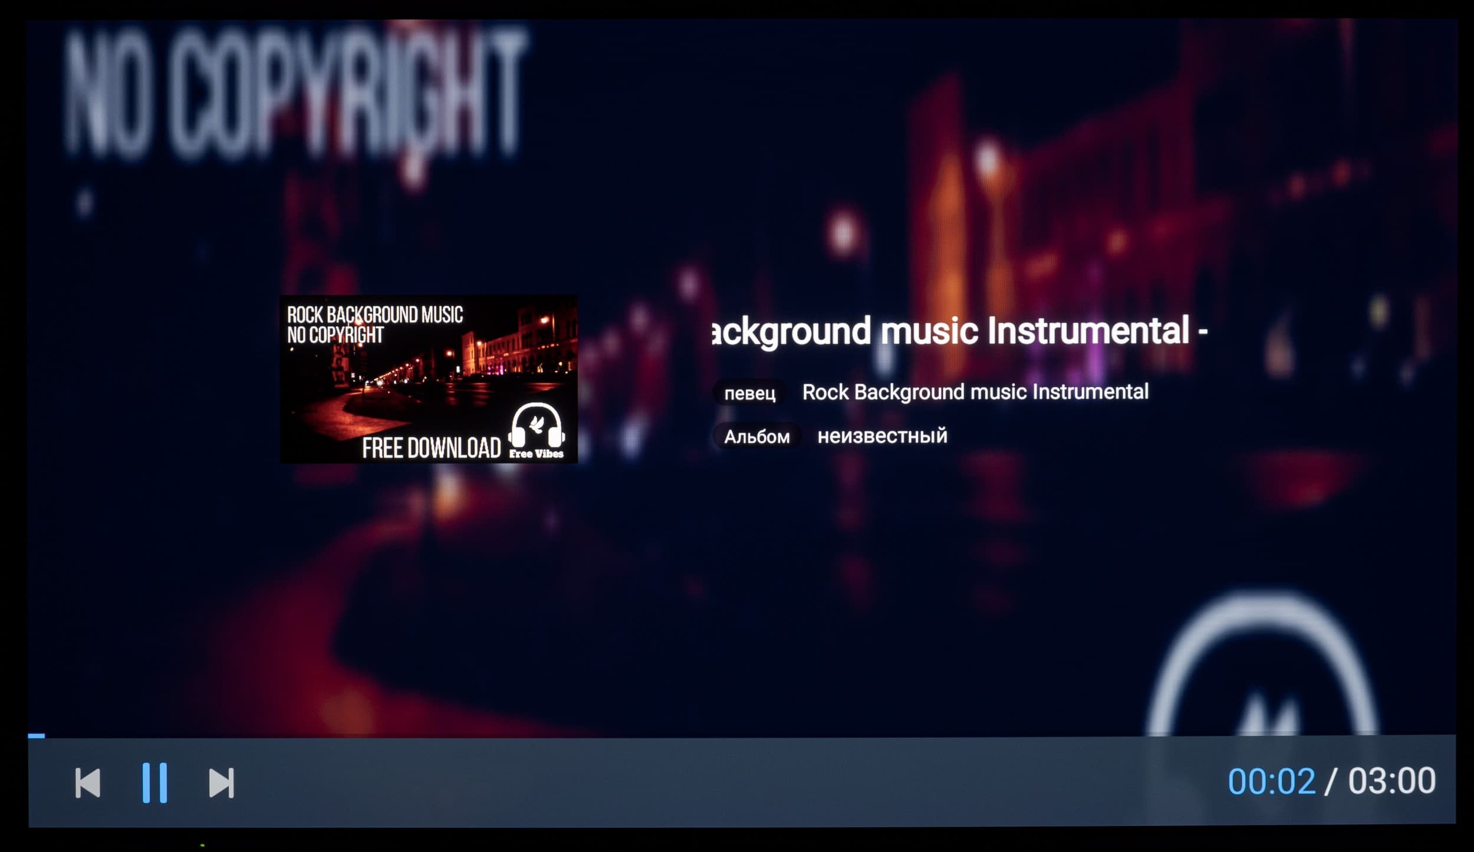
Task: Click artist name Rock Background music Instrumental
Action: tap(975, 392)
